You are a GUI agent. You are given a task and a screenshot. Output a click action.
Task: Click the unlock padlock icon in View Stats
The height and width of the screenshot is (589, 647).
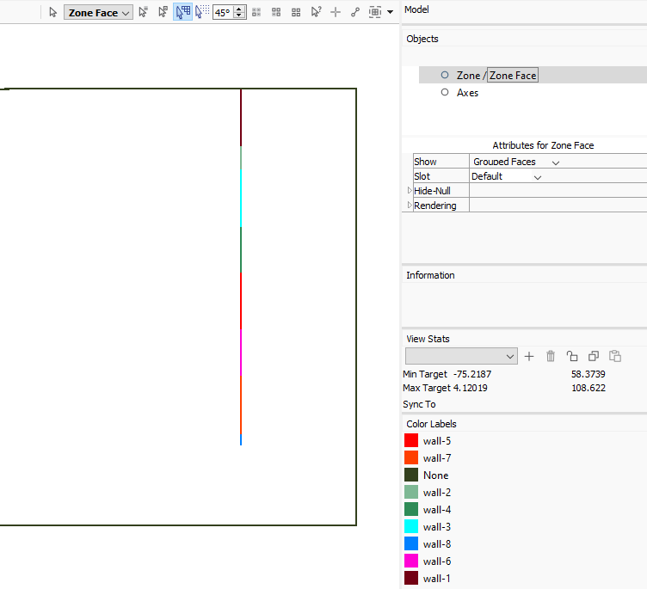572,356
